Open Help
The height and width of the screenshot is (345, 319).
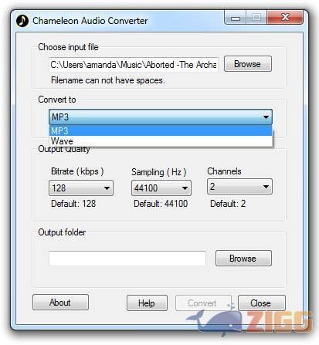coord(147,303)
